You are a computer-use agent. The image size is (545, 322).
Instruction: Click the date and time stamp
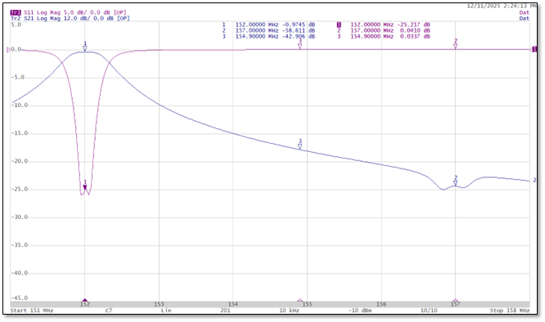click(x=502, y=6)
